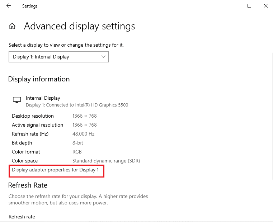Open the Display 1: Internal Display dropdown
273x222 pixels.
click(58, 57)
